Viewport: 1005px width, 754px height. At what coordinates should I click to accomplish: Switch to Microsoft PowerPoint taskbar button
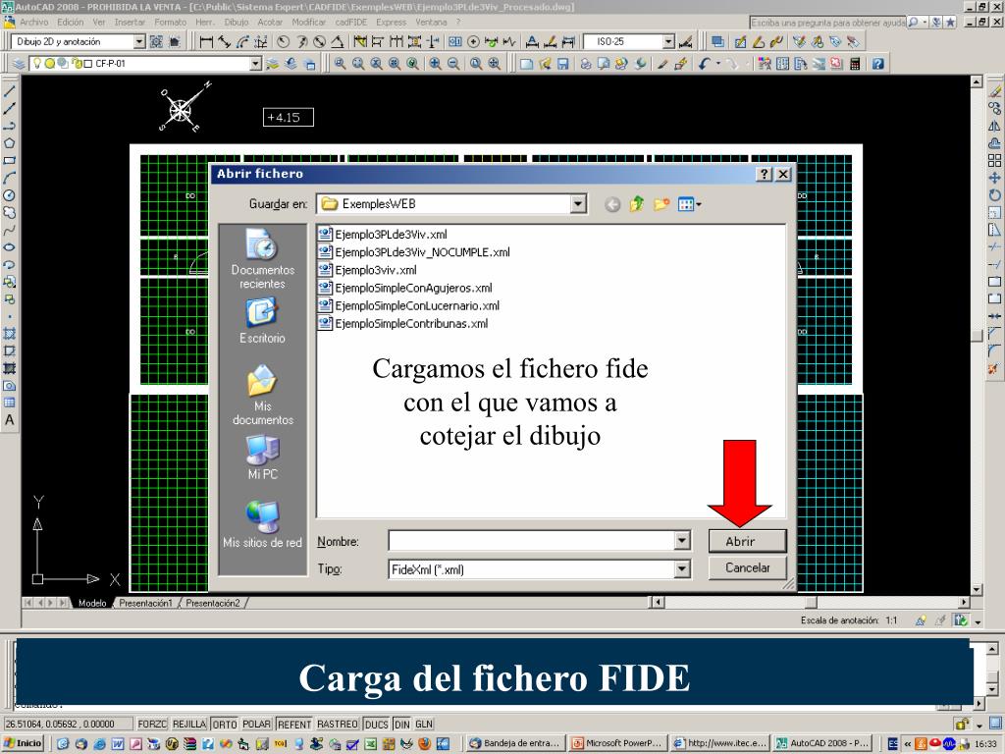(x=616, y=743)
